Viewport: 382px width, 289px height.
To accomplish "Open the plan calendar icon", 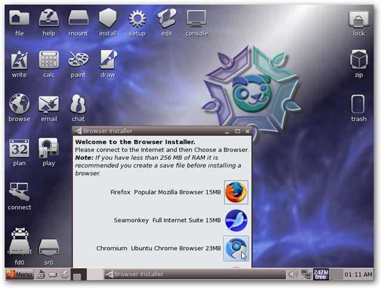I will coord(19,148).
